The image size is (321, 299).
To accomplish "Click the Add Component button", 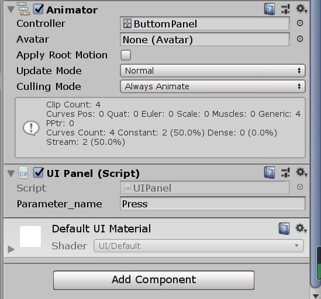I will 154,280.
